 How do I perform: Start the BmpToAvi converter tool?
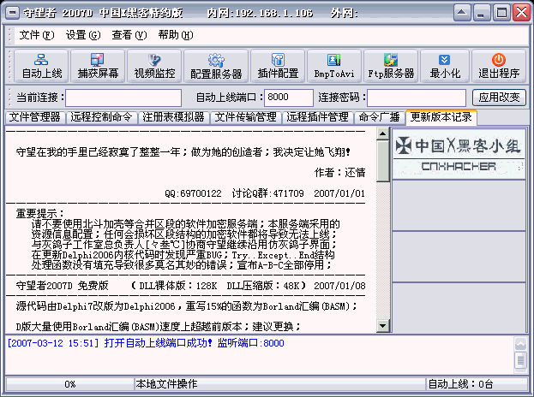(332, 66)
